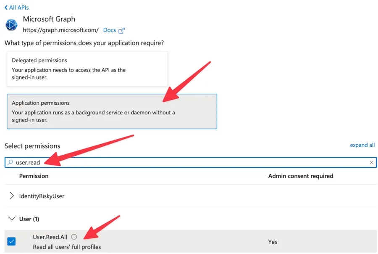
Task: Click the IdentityRiskyUser group label
Action: [42, 196]
